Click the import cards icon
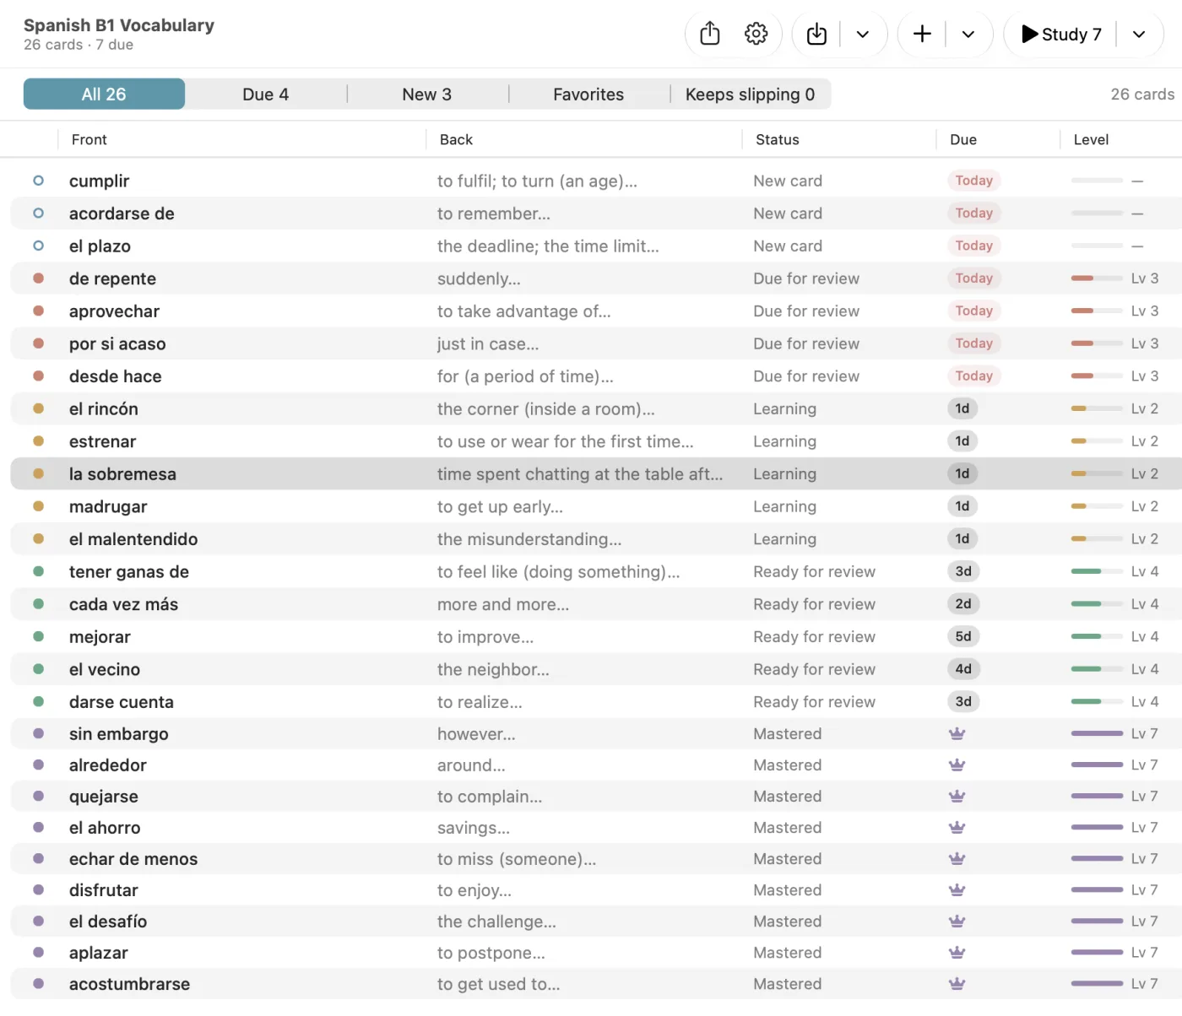 click(x=816, y=34)
